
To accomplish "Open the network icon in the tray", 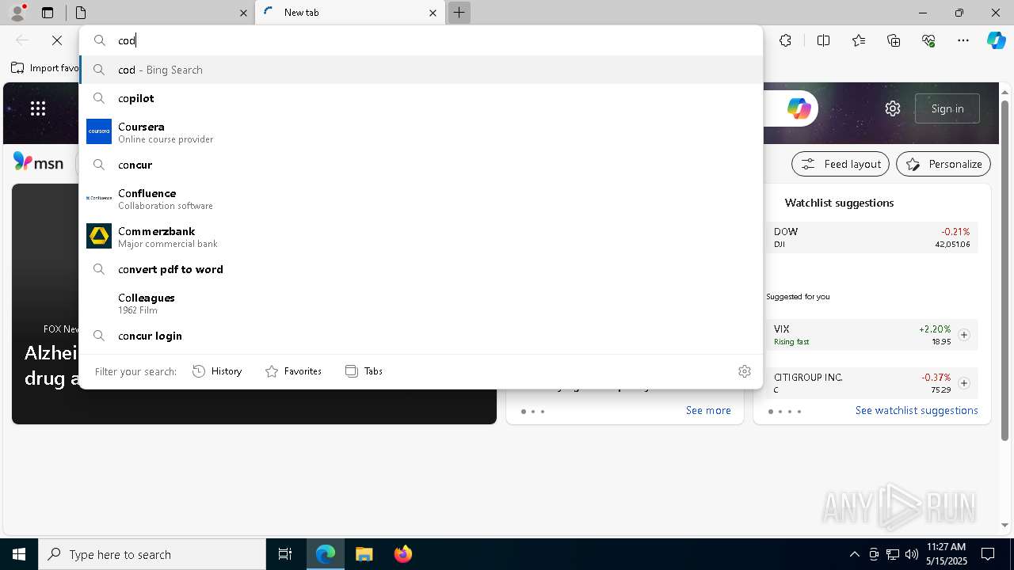I will (893, 554).
